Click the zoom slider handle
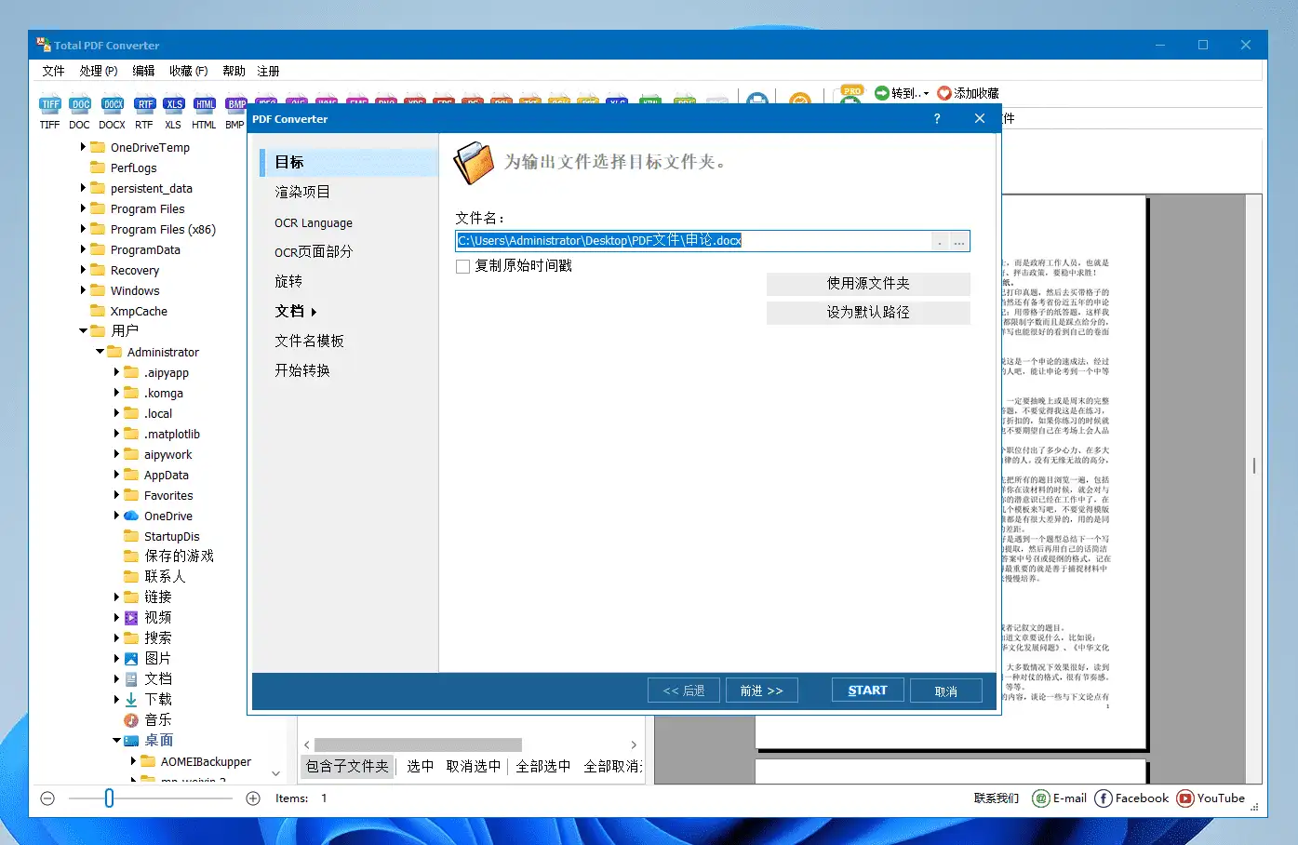This screenshot has height=845, width=1298. pyautogui.click(x=109, y=798)
